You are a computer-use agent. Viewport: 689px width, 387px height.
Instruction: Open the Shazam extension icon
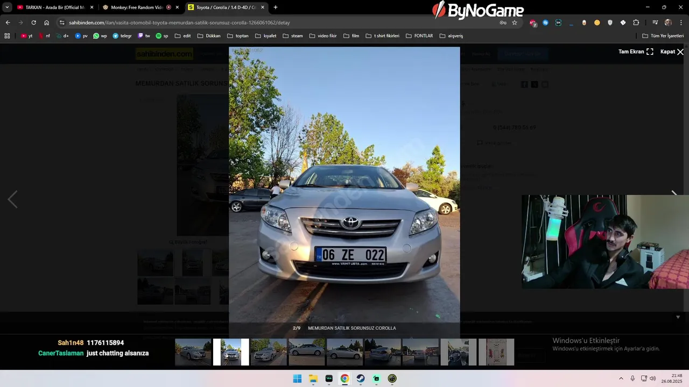[x=545, y=23]
